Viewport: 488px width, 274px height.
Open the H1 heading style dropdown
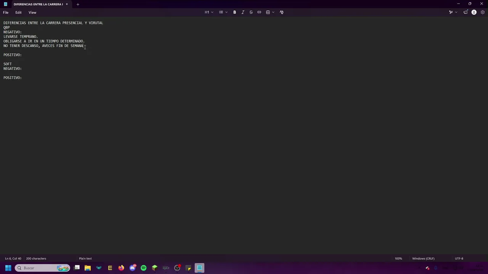(209, 12)
